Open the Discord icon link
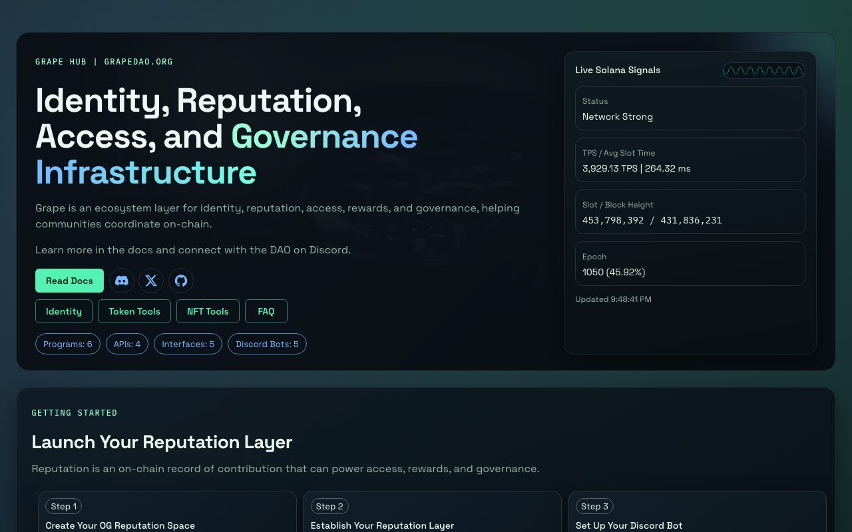The height and width of the screenshot is (532, 852). 122,281
